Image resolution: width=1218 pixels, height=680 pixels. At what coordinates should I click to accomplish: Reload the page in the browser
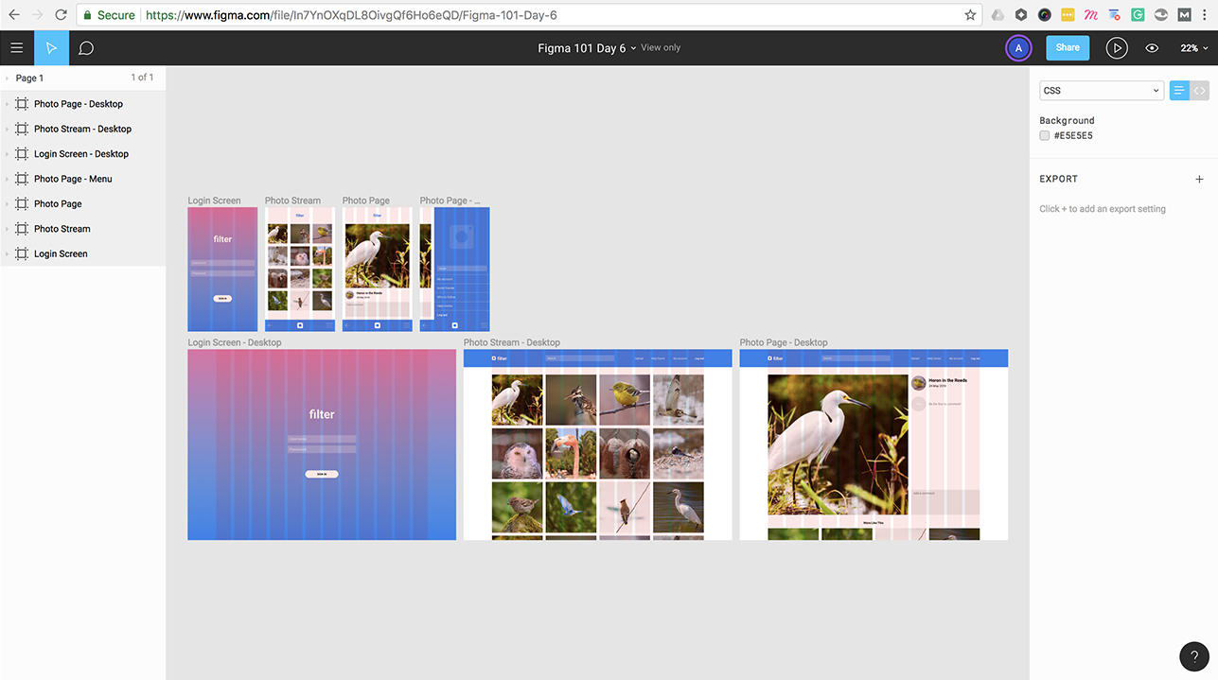pyautogui.click(x=61, y=15)
